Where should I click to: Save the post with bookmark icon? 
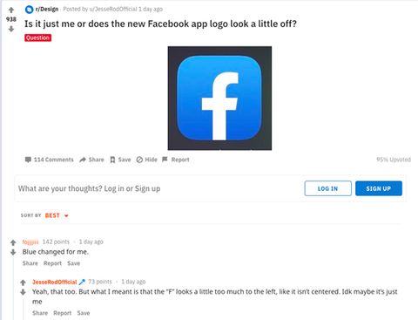pos(120,160)
